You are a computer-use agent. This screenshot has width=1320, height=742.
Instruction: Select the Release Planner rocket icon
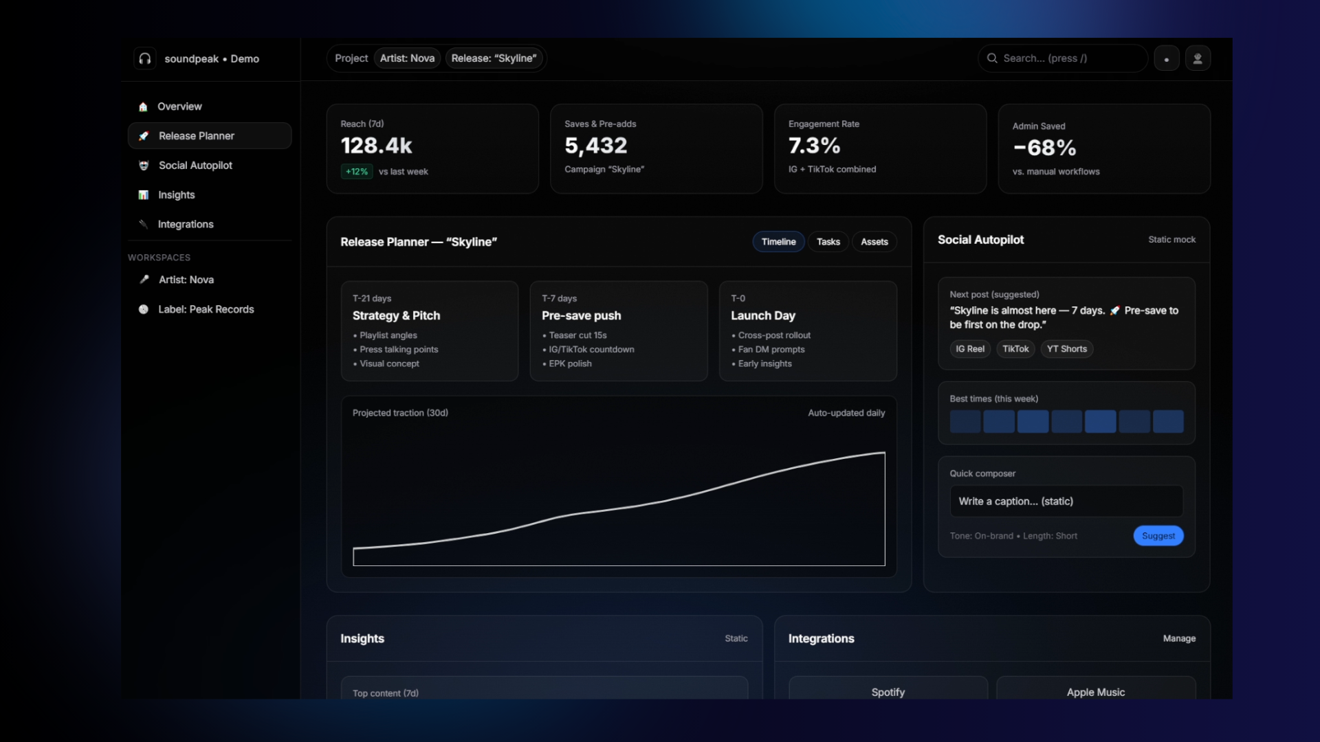coord(144,136)
